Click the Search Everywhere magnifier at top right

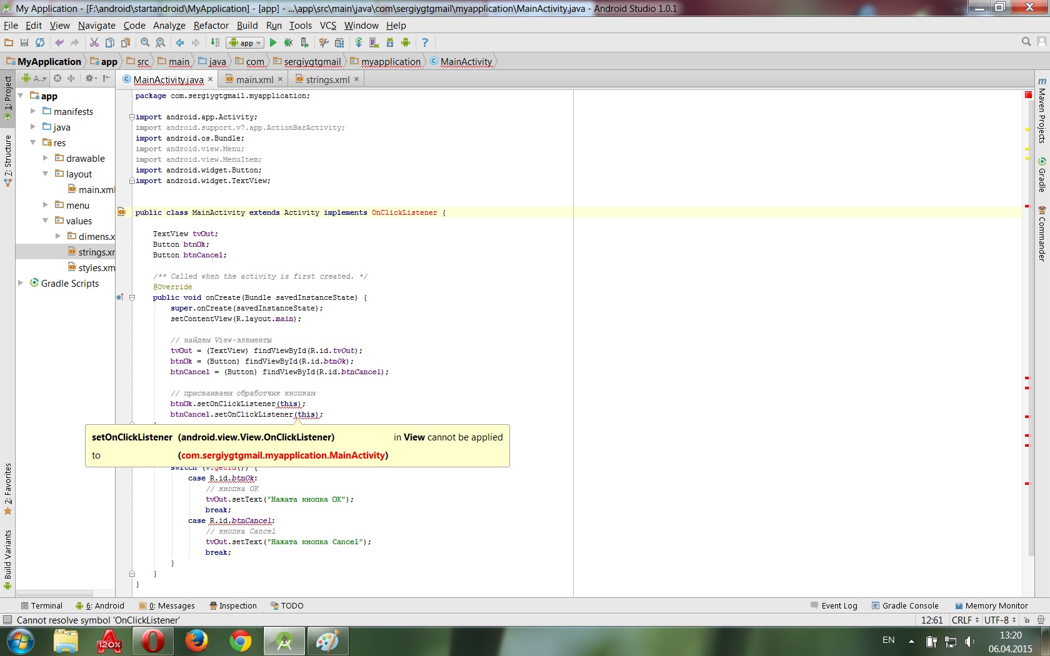1026,42
